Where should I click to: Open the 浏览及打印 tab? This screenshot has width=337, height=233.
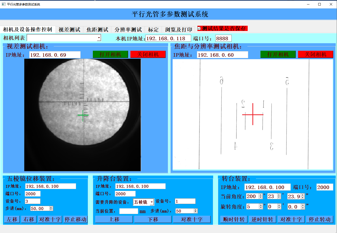click(178, 29)
